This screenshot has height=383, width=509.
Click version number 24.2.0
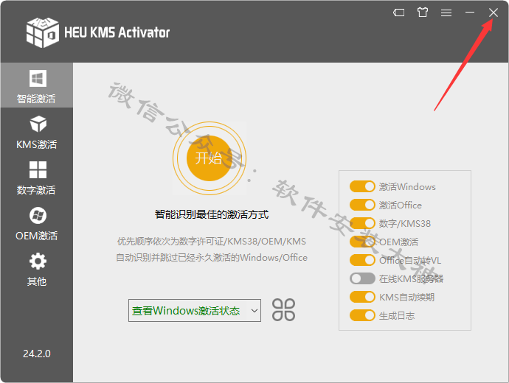click(x=37, y=354)
